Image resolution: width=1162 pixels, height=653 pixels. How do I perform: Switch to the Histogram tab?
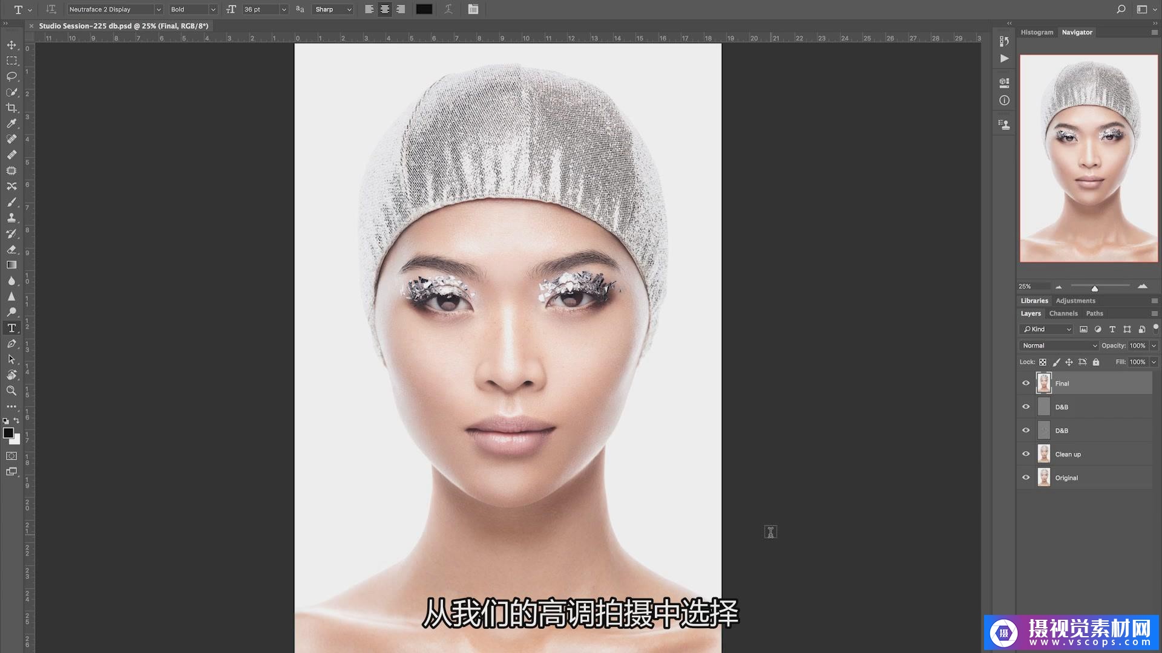[x=1037, y=32]
